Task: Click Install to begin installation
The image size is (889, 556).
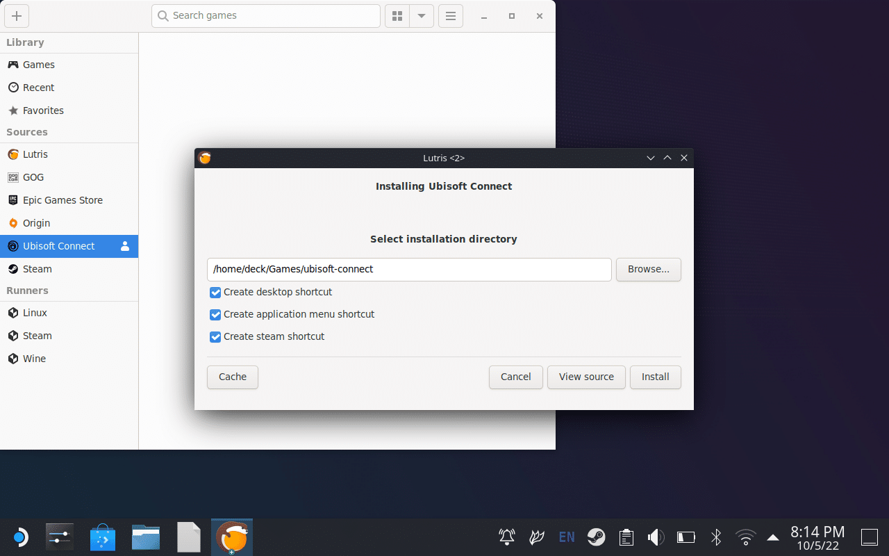Action: 656,377
